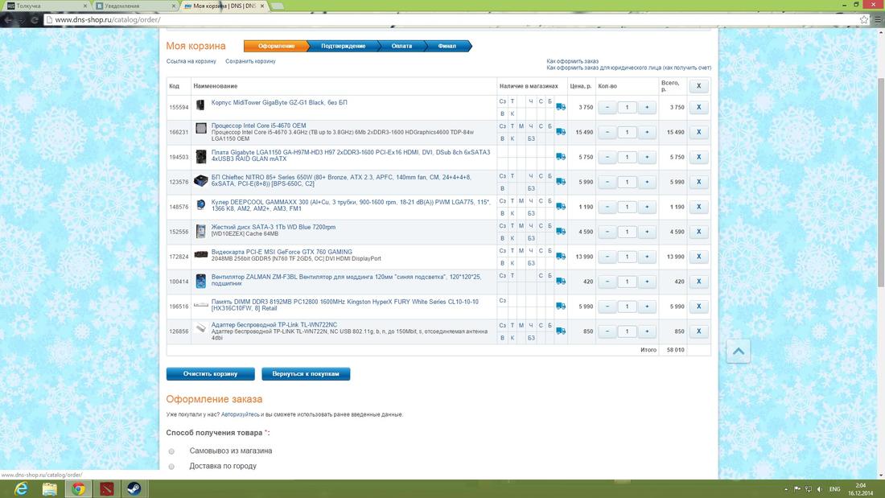
Task: Reload the page in Chrome
Action: tap(35, 20)
